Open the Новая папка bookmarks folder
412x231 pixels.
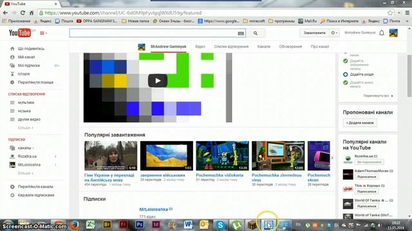click(136, 21)
